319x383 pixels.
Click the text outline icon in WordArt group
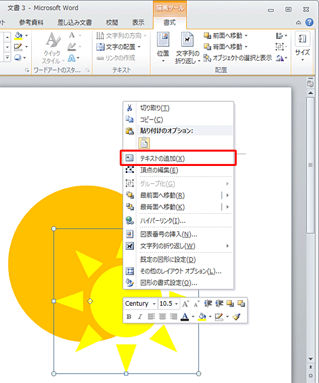coord(71,47)
